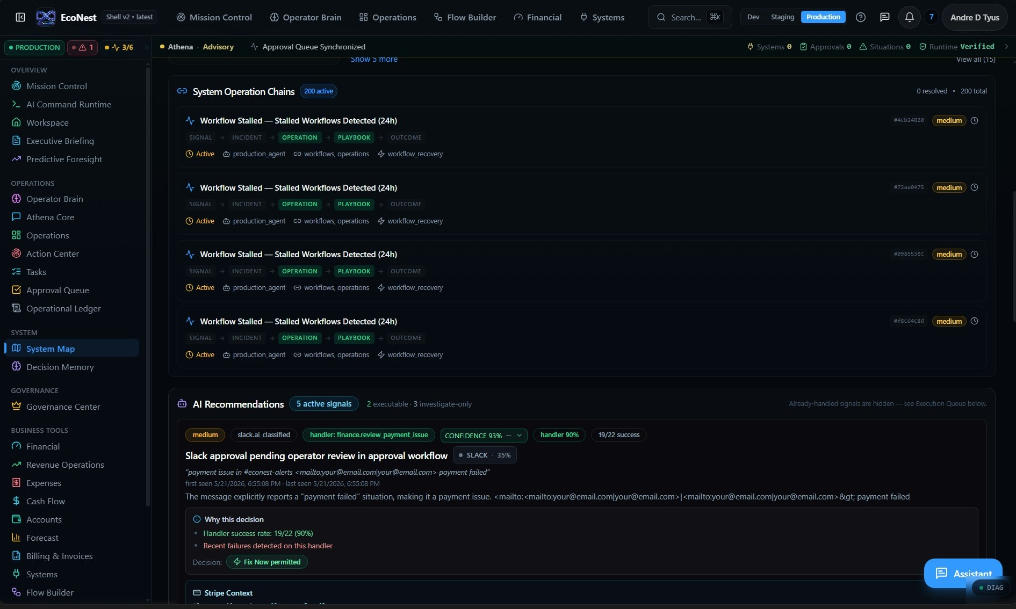
Task: Click the clock icon on chain #f8cd4c8d
Action: click(974, 321)
